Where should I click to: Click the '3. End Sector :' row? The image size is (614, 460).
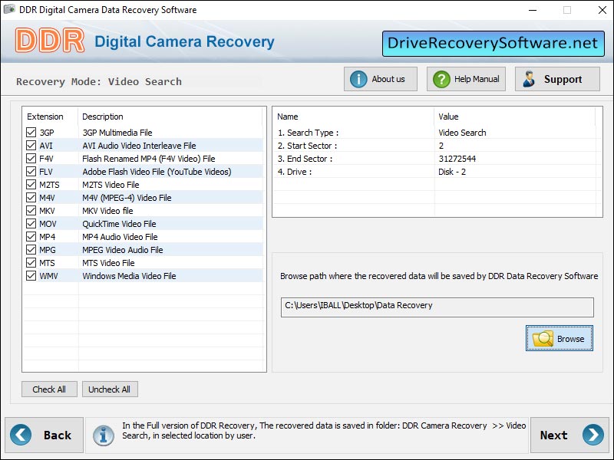click(437, 159)
